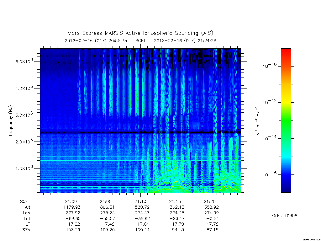The image size is (321, 241).
Task: Click the 'SCET' label in the header line
Action: 140,40
